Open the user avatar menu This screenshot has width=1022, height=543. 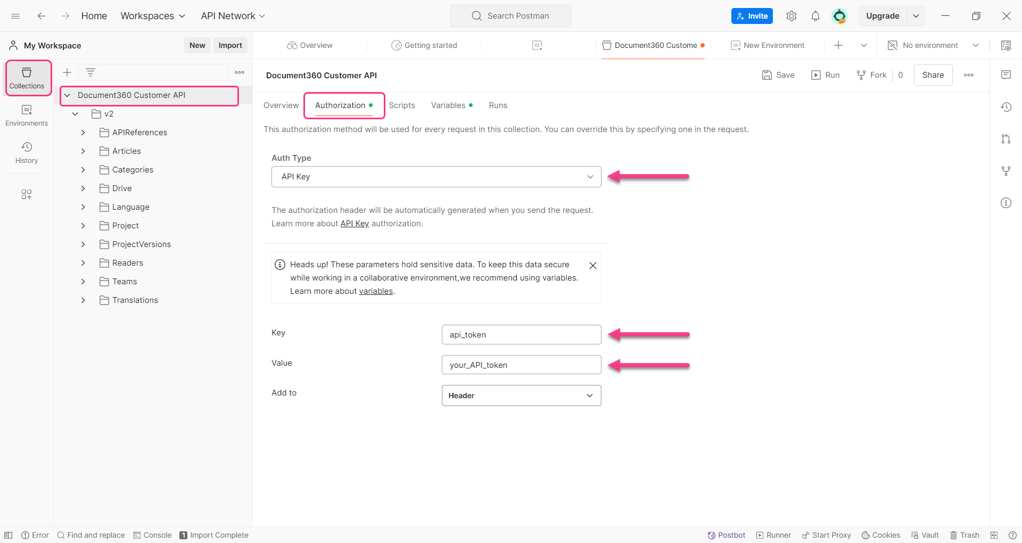coord(839,16)
